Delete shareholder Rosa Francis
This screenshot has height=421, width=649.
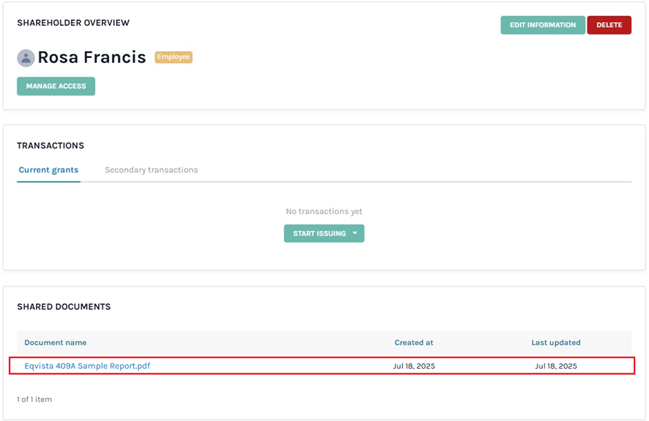pyautogui.click(x=609, y=26)
